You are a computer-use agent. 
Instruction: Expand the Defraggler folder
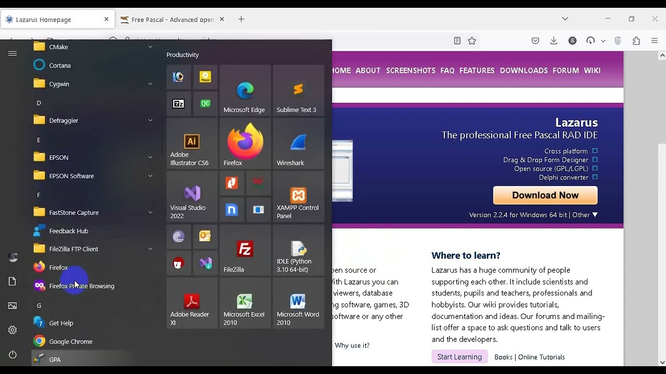click(94, 120)
